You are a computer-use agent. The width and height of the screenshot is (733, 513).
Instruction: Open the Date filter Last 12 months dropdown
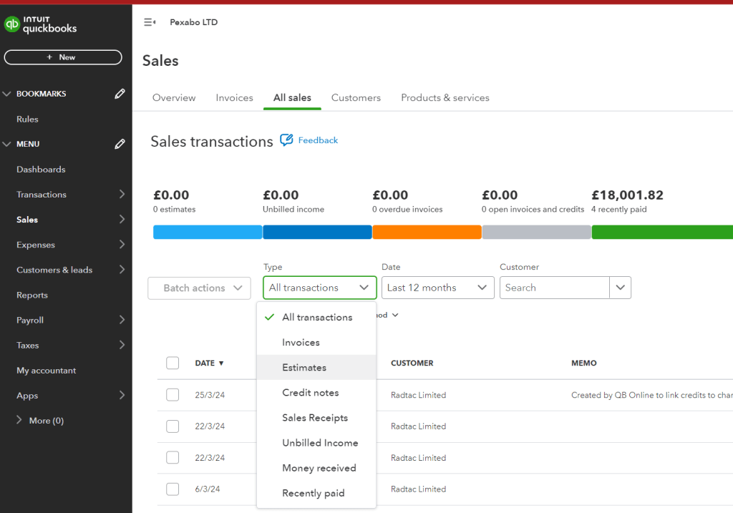coord(437,288)
